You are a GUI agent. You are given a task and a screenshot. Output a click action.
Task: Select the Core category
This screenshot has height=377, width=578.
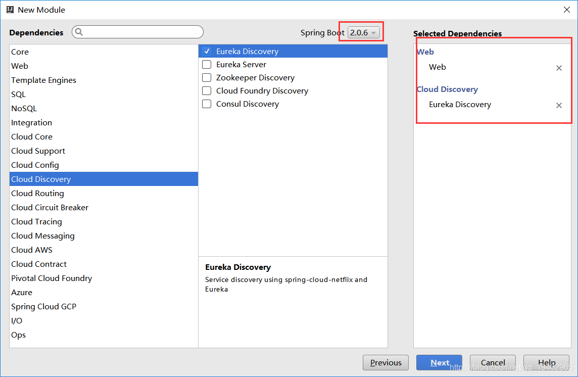point(104,52)
